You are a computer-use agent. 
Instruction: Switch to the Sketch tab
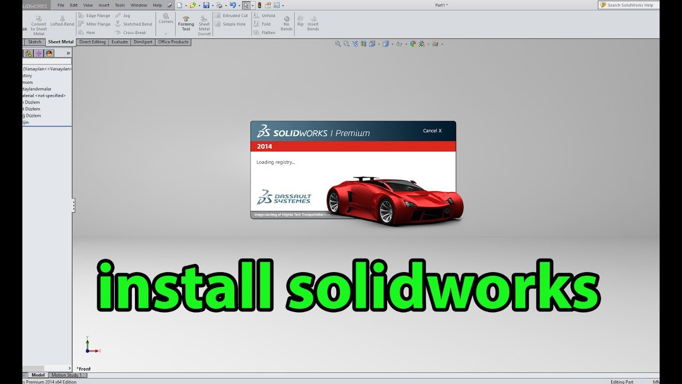click(35, 42)
